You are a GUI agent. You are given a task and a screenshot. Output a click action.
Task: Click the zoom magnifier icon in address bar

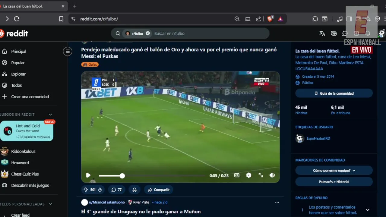[237, 19]
